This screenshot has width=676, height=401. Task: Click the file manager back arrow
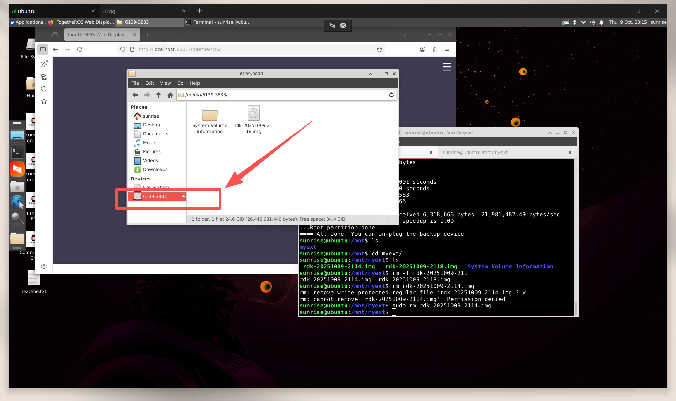(x=135, y=95)
